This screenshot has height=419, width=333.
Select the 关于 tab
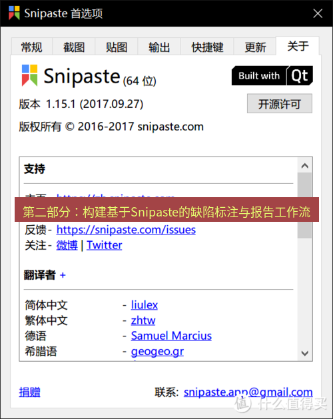point(298,46)
